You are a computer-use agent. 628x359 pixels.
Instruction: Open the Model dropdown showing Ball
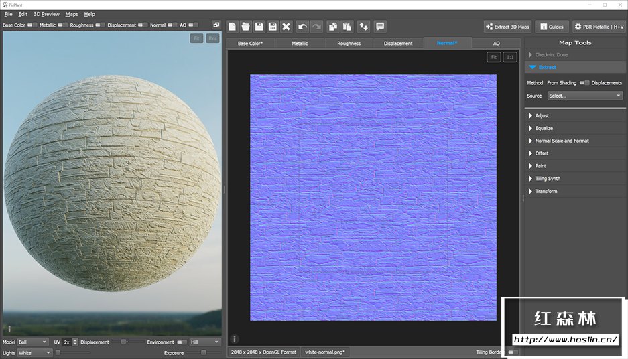pos(34,342)
